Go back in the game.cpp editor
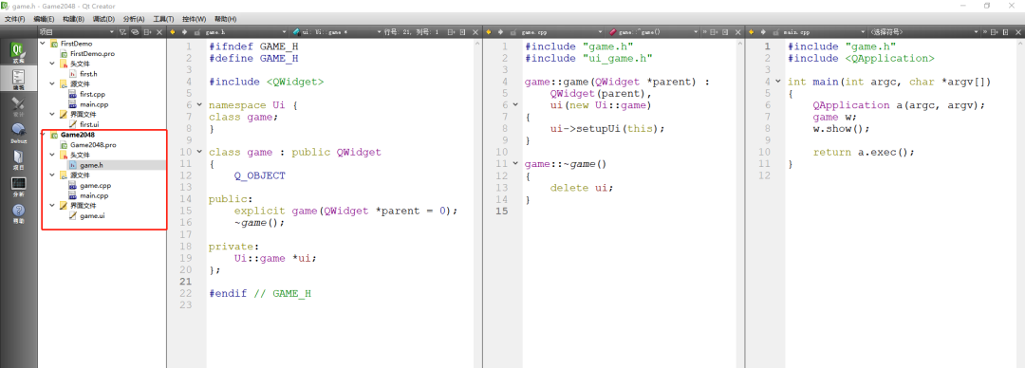The image size is (1025, 368). click(489, 31)
